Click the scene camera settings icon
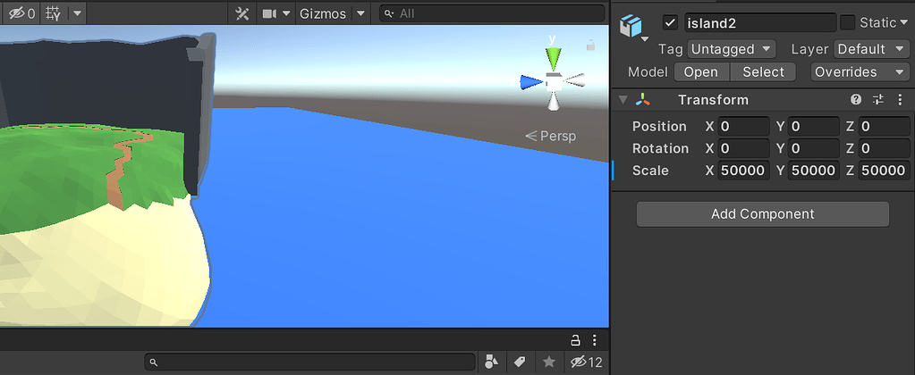Image resolution: width=915 pixels, height=375 pixels. [x=269, y=13]
